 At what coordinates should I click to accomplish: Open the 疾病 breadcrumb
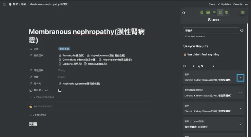coord(24,4)
